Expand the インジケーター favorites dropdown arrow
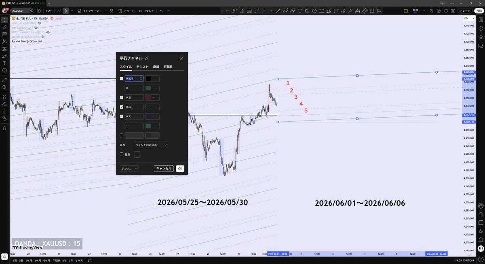The image size is (485, 264). (105, 11)
